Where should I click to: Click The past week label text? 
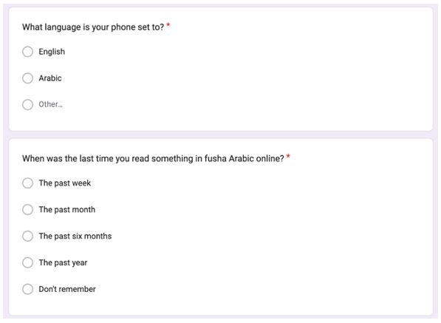click(65, 183)
